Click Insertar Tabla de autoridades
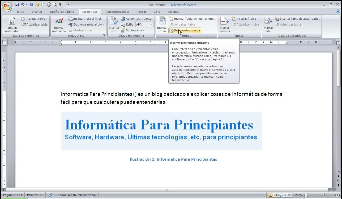The image size is (342, 199). tap(297, 19)
